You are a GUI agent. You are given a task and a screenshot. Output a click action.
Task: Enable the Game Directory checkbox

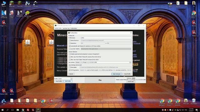70,40
